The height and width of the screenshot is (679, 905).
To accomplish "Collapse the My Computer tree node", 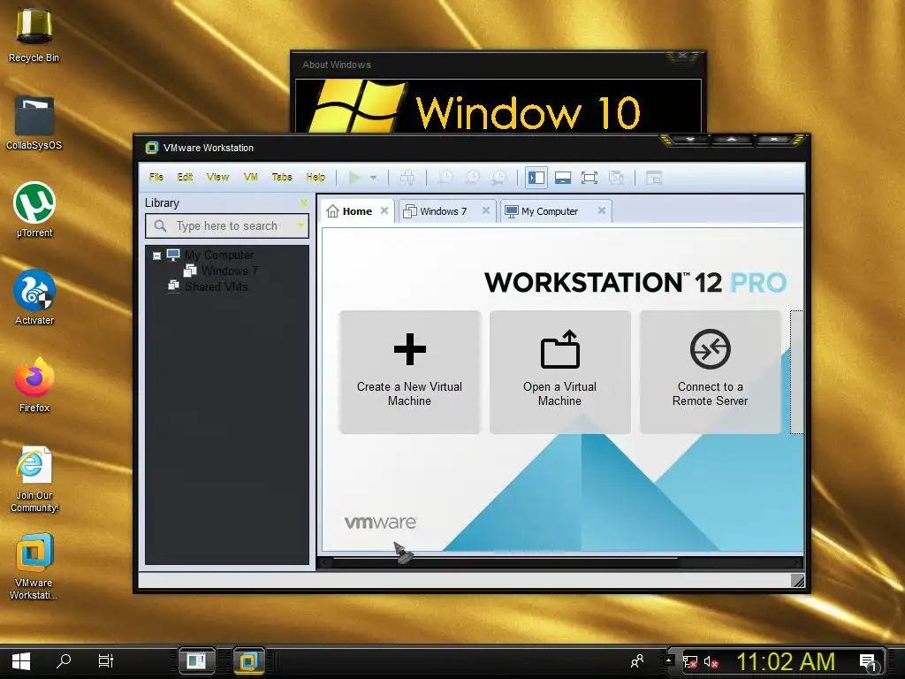I will [156, 256].
